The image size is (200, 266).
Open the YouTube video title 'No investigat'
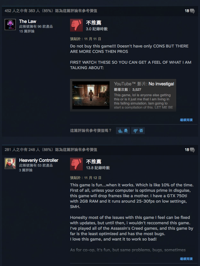pos(161,84)
